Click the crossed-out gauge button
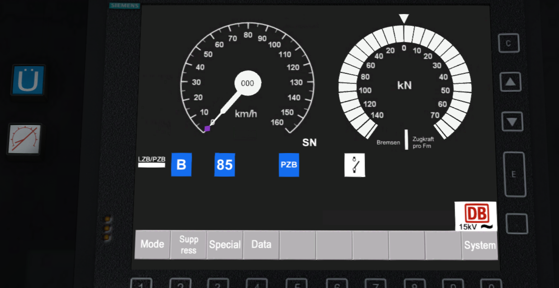Screen dimensions: 559x288 tap(25, 139)
